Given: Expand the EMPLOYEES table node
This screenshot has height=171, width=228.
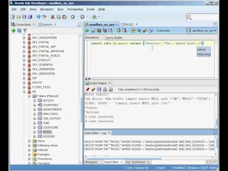Looking at the screenshot, I should (35, 114).
